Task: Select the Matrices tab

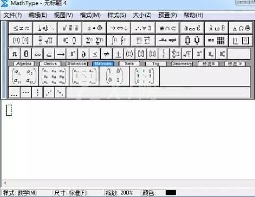Action: click(103, 64)
